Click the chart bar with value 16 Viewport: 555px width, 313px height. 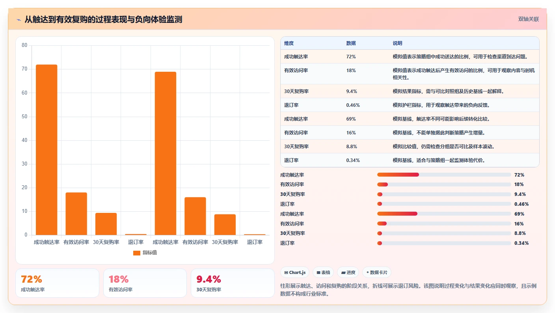tap(195, 216)
